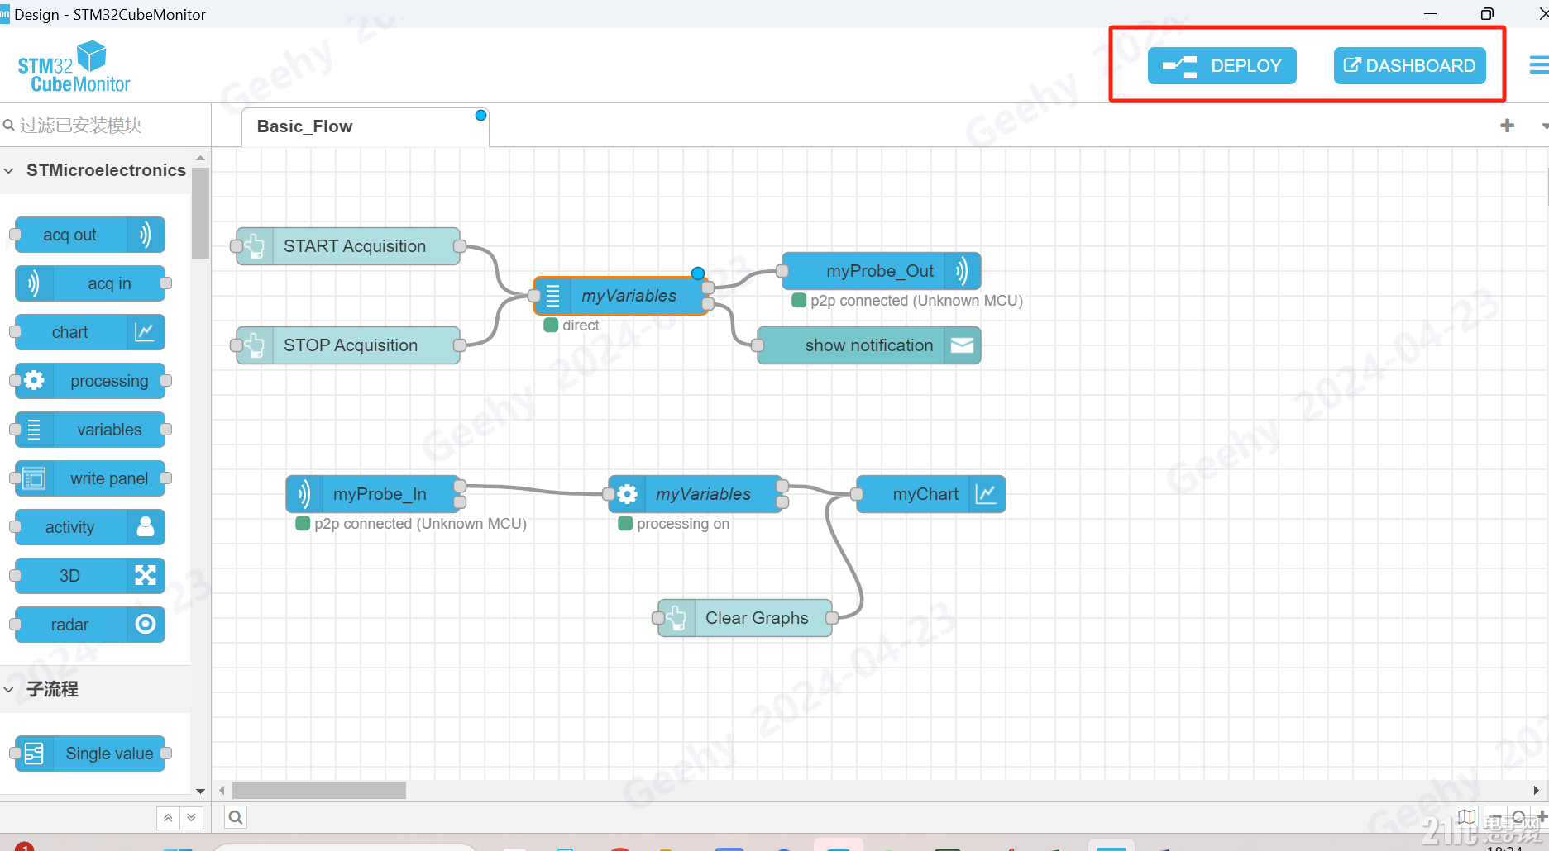Select the acq out palette node
Image resolution: width=1549 pixels, height=851 pixels.
point(90,235)
